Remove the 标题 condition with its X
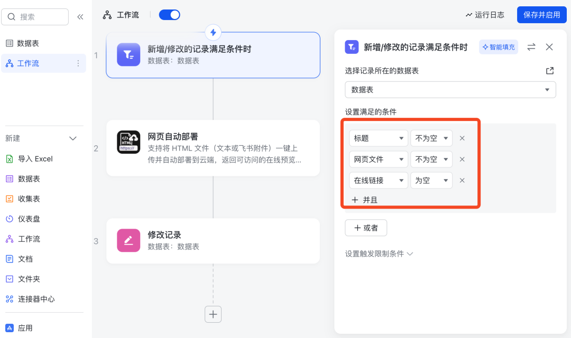 click(x=462, y=138)
